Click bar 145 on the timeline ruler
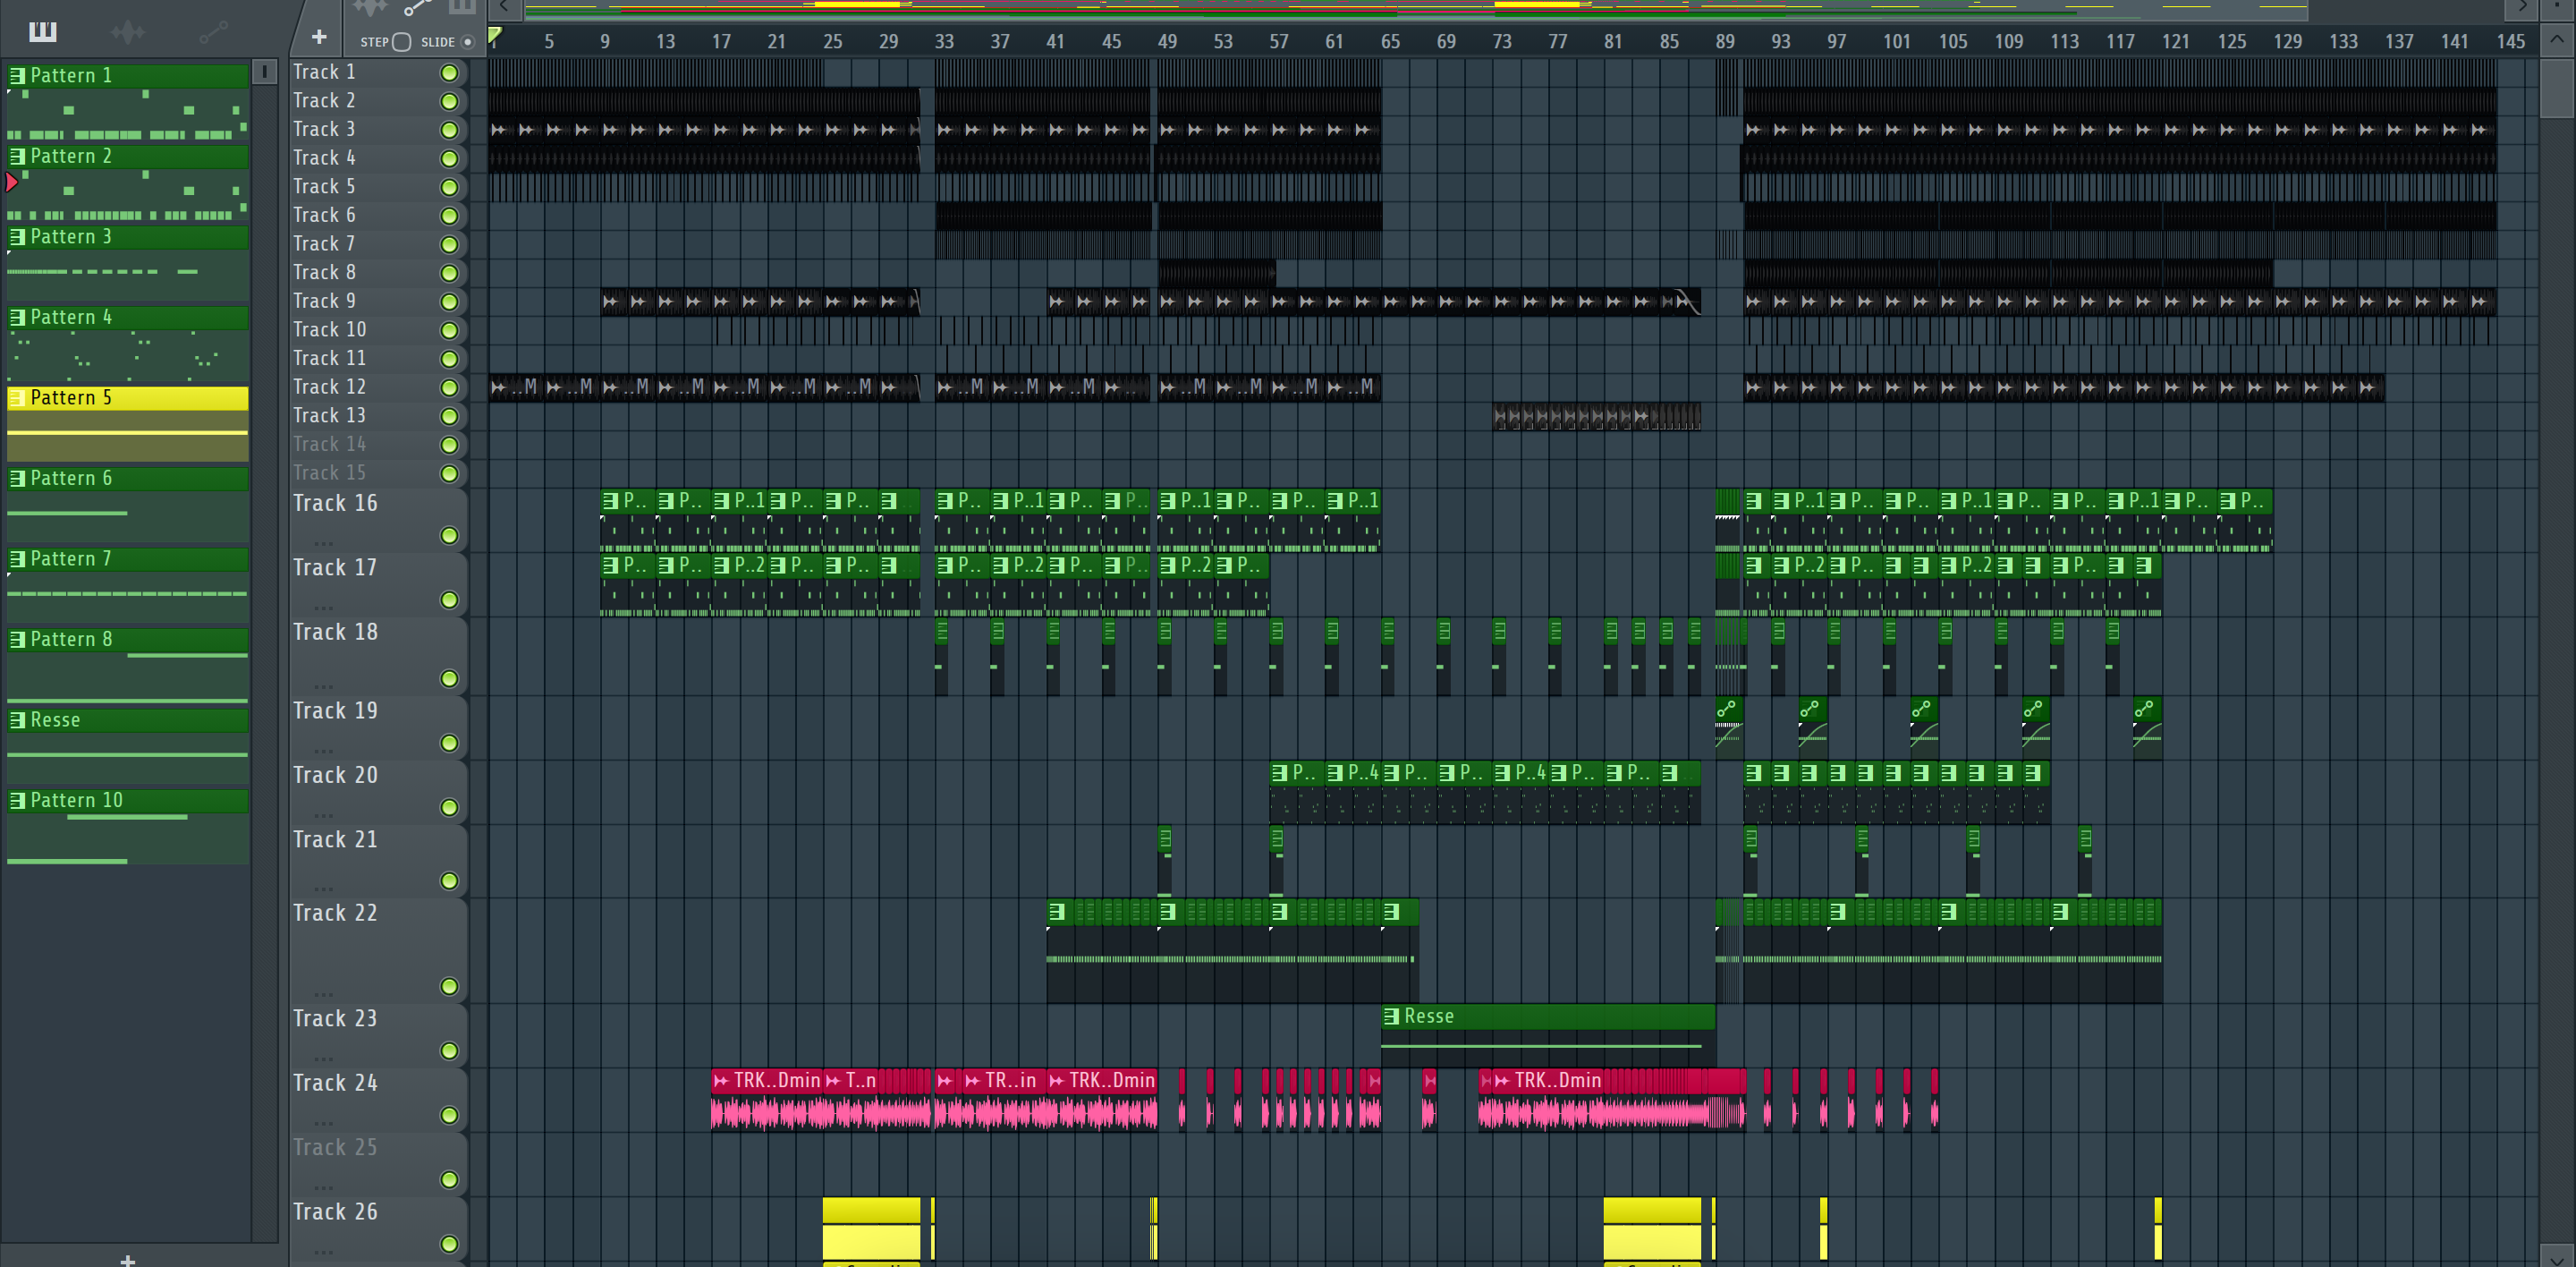The width and height of the screenshot is (2576, 1267). click(x=2510, y=41)
